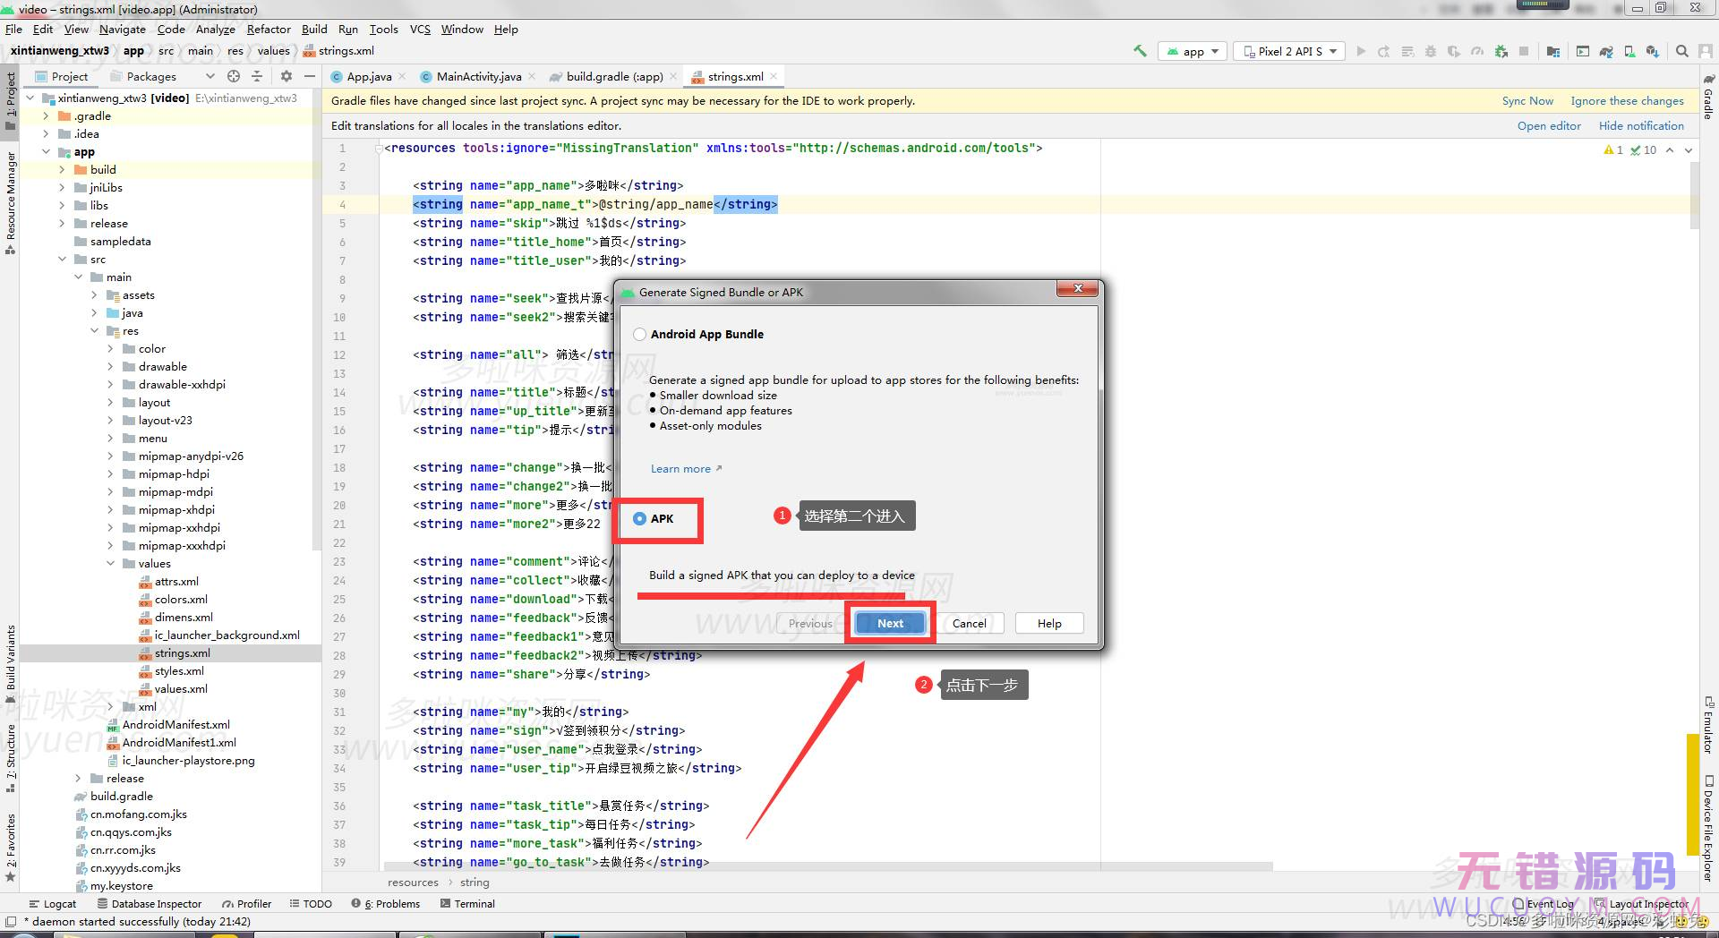Open the AVD Manager icon

[1629, 51]
